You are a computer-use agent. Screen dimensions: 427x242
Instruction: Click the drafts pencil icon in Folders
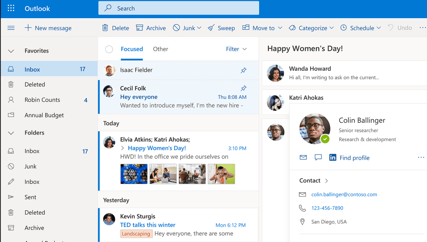coord(11,181)
